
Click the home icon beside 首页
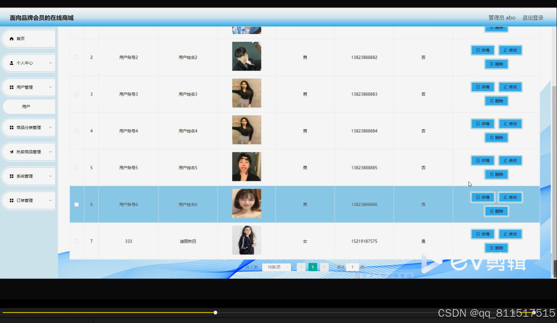(11, 39)
